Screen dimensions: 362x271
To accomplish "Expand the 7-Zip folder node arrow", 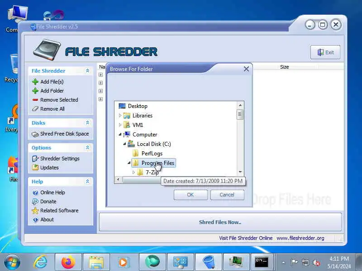I will [133, 172].
